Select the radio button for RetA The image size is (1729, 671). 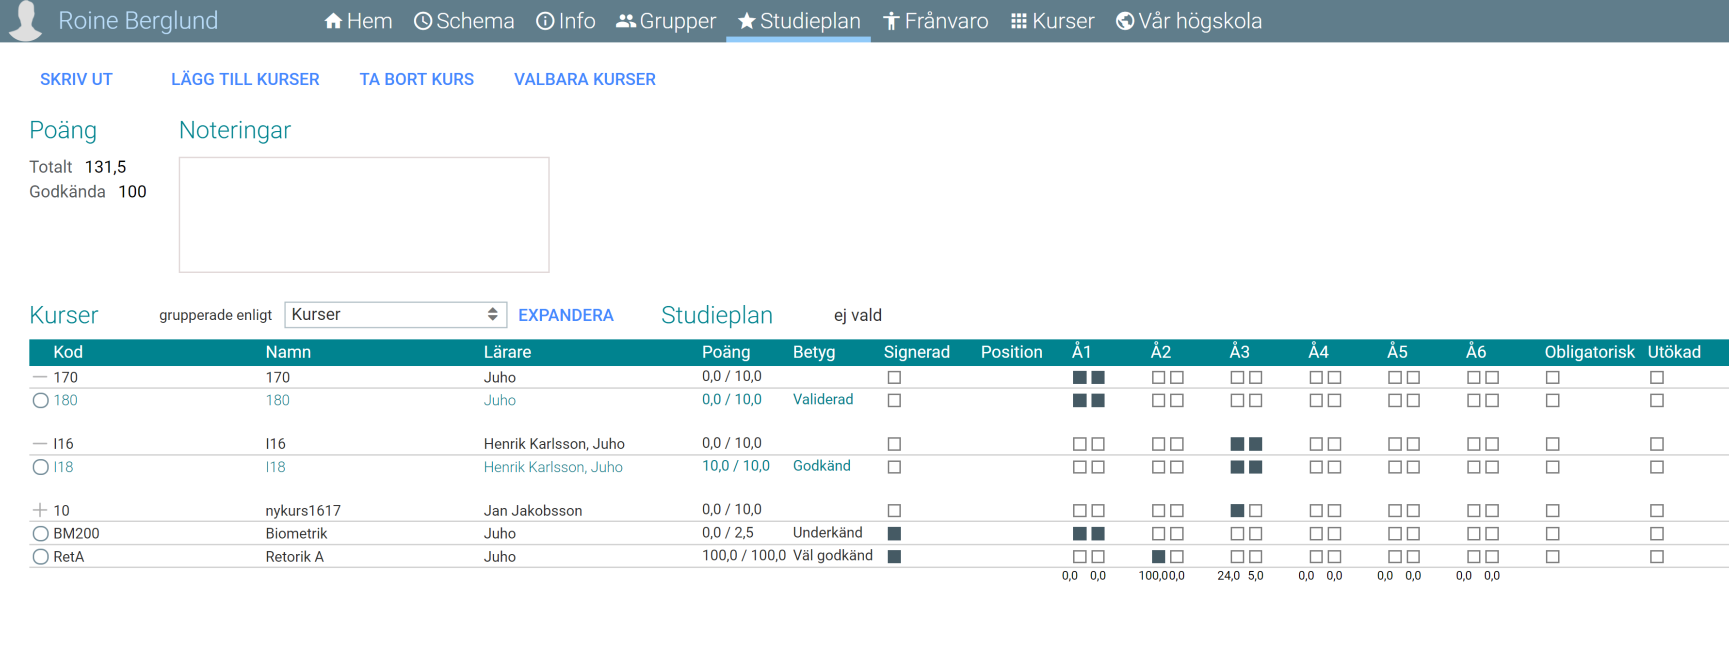pyautogui.click(x=40, y=556)
